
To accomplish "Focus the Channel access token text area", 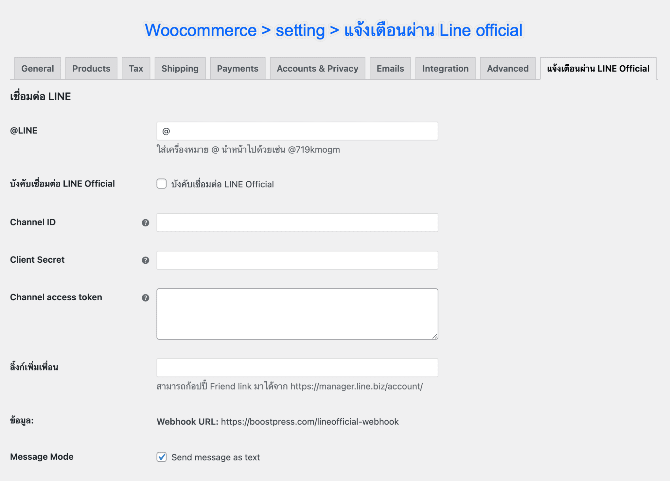I will [x=297, y=313].
